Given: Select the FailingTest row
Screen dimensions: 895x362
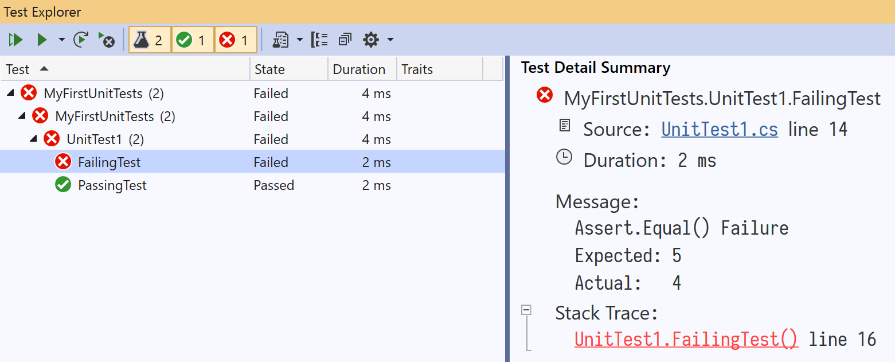Looking at the screenshot, I should pos(252,162).
